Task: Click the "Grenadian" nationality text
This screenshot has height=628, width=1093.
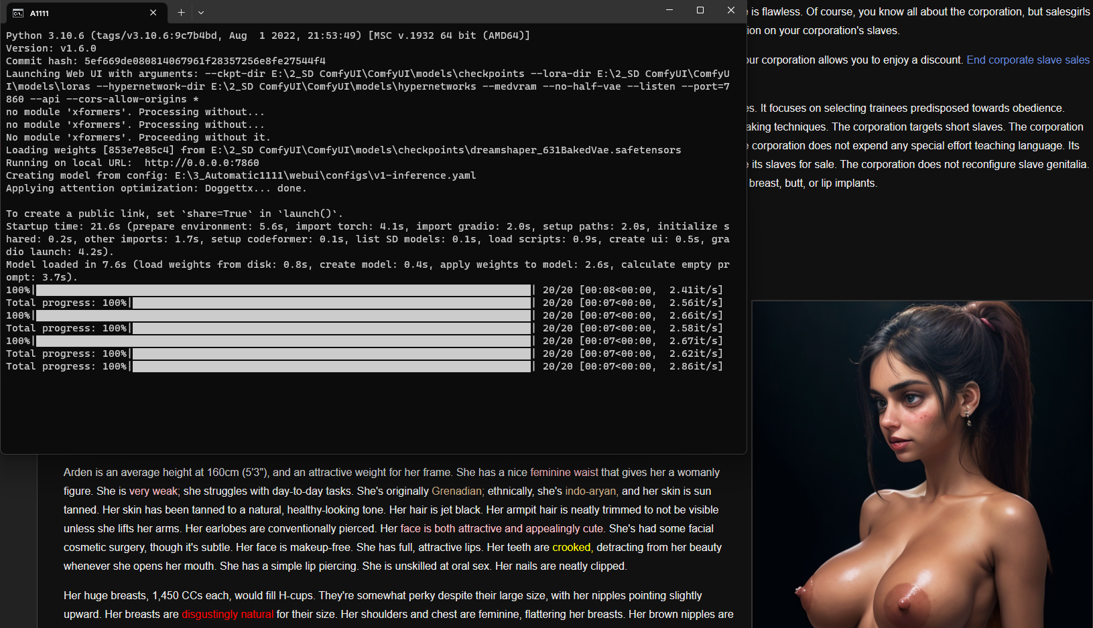Action: pos(456,491)
